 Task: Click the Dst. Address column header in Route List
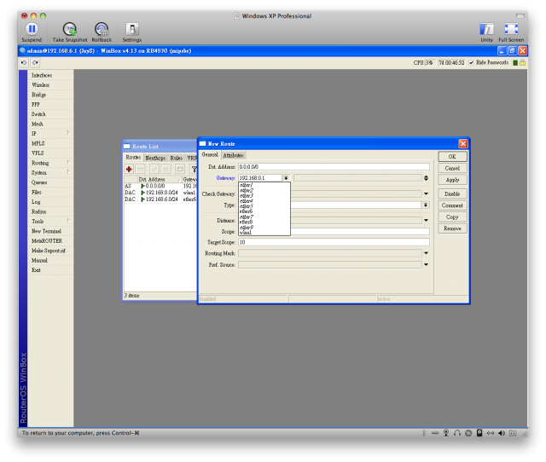click(x=160, y=179)
